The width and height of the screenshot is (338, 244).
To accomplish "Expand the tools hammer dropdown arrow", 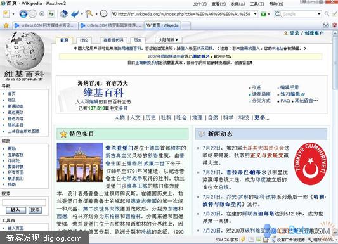I will [96, 14].
